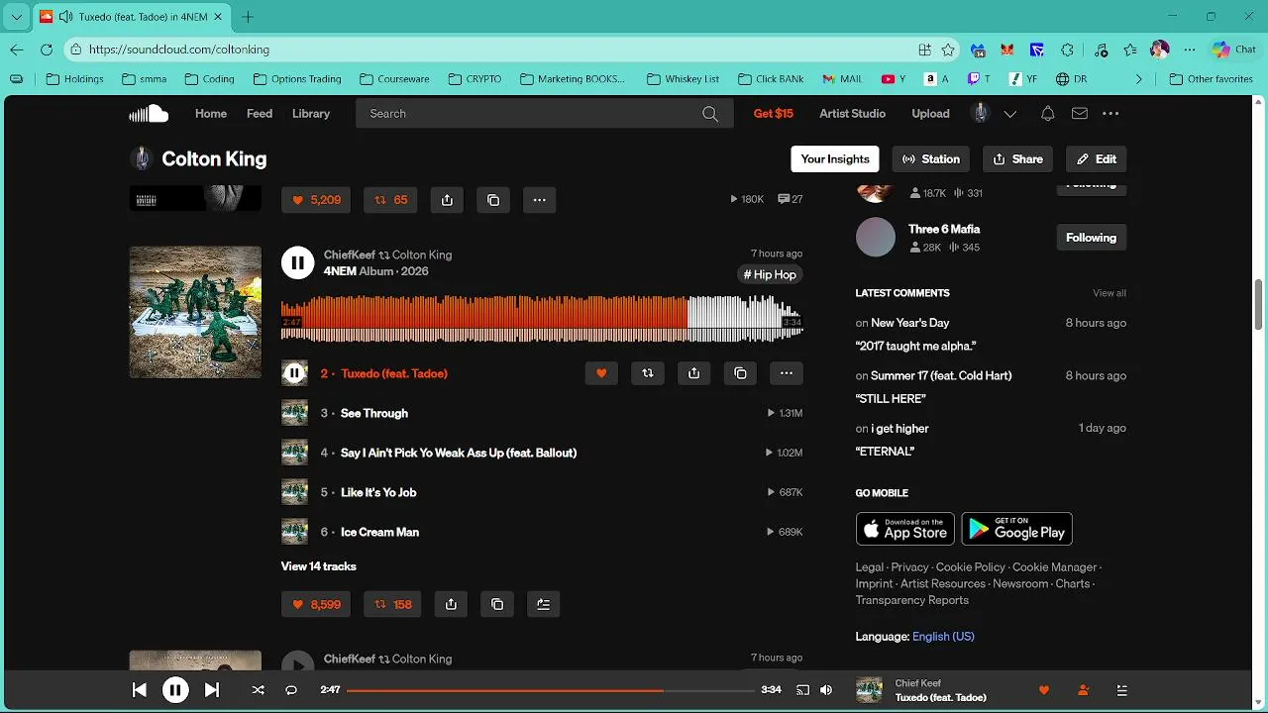Open Your Insights
Viewport: 1268px width, 713px height.
point(835,158)
